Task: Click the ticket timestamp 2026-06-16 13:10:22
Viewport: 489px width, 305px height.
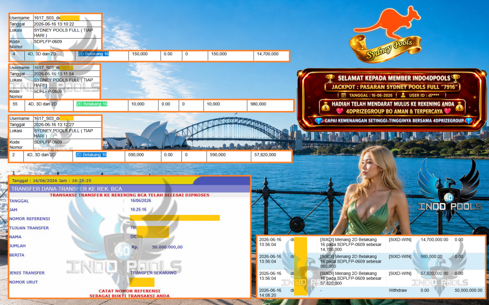Action: point(54,24)
